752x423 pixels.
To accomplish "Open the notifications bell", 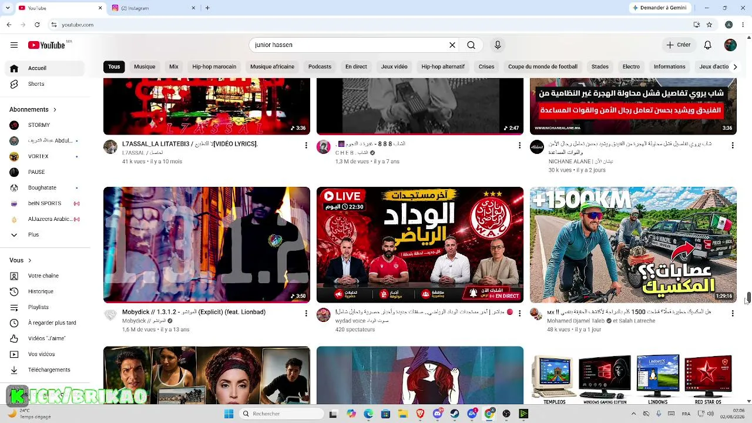I will click(708, 45).
